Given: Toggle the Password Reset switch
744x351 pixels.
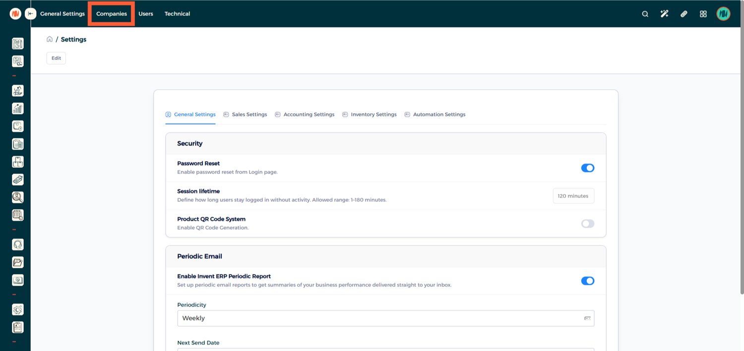Looking at the screenshot, I should pos(587,168).
